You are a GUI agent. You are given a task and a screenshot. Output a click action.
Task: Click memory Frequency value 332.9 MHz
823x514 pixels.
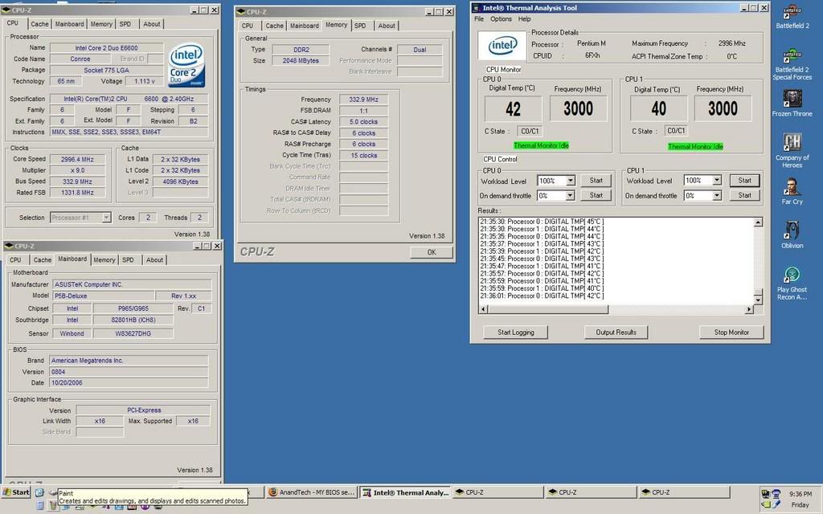pyautogui.click(x=364, y=99)
